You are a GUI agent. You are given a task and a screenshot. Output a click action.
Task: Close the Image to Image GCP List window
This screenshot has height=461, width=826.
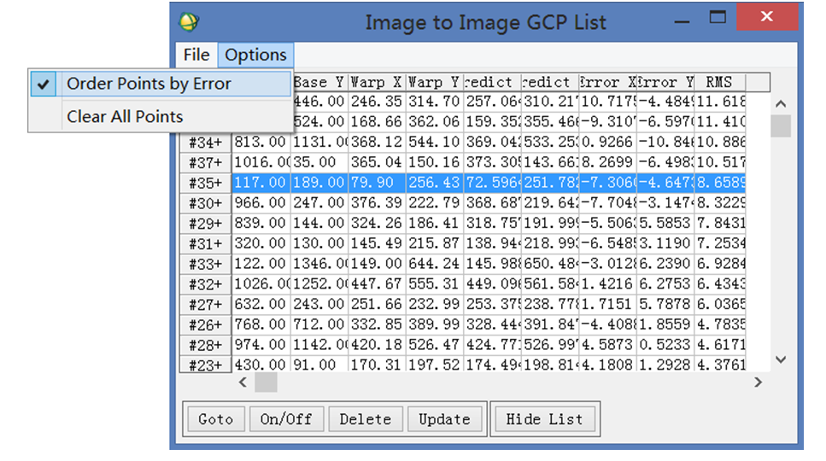[767, 17]
